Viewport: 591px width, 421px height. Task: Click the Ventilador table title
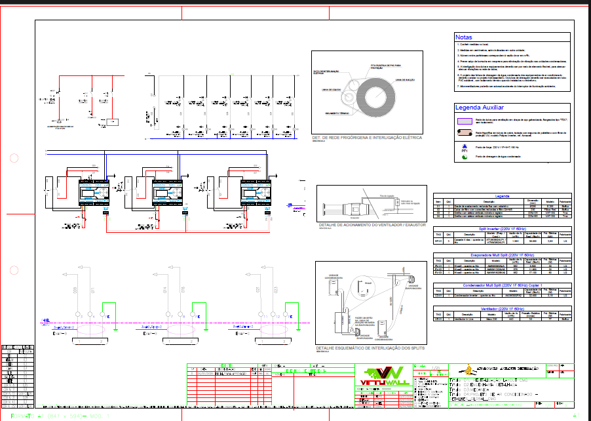(502, 308)
